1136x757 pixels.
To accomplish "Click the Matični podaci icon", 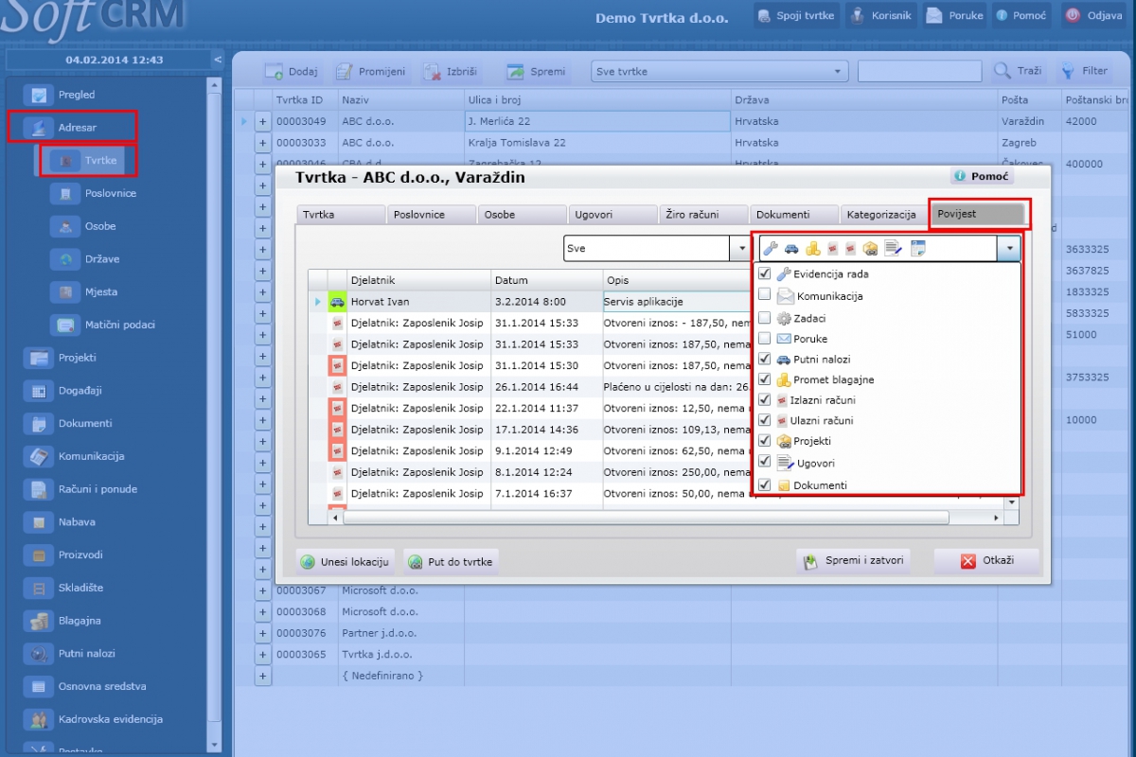I will (65, 325).
